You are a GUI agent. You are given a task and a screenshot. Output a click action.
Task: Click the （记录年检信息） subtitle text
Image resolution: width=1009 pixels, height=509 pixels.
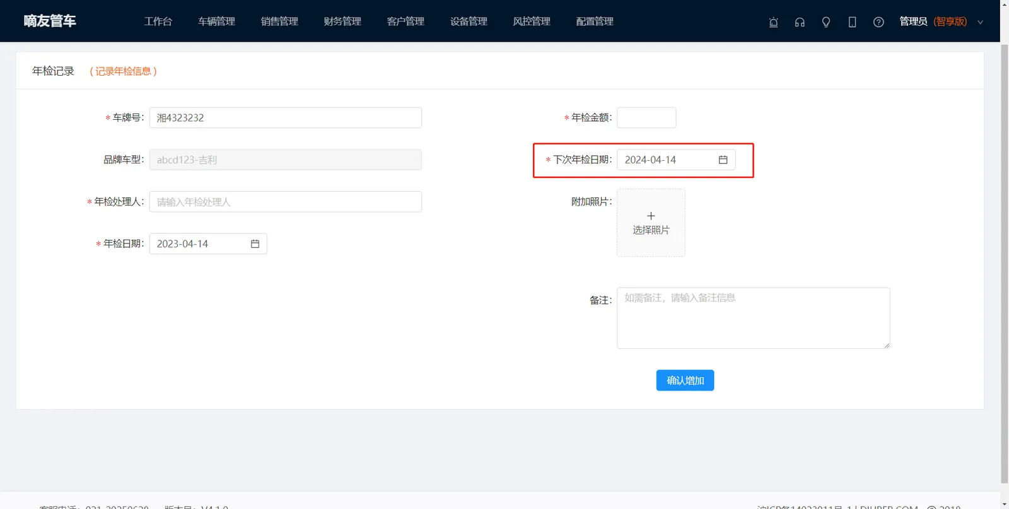(x=123, y=71)
